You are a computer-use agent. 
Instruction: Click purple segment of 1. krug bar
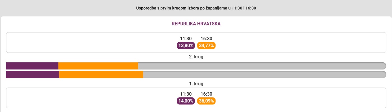pyautogui.click(x=32, y=74)
